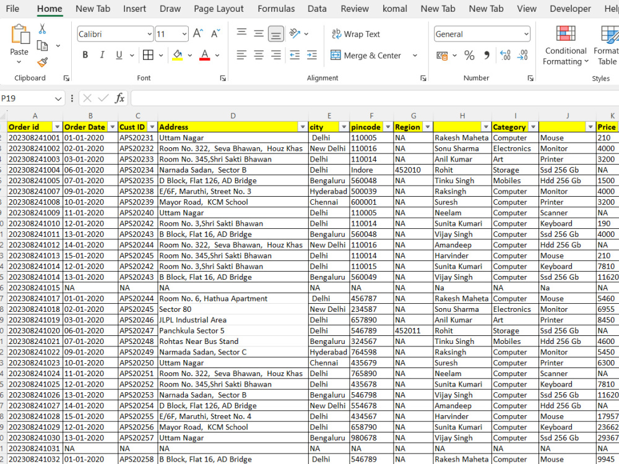Screen dimensions: 619x464
Task: Decrease font size with the smaller A icon
Action: pos(215,33)
